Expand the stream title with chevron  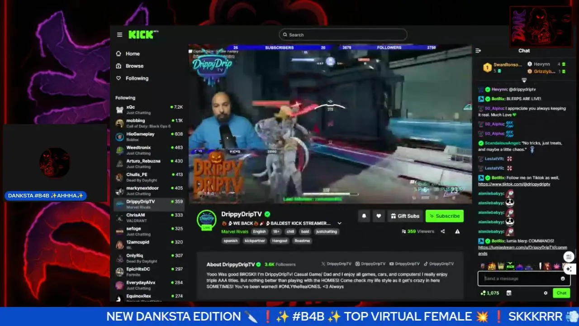pos(339,223)
